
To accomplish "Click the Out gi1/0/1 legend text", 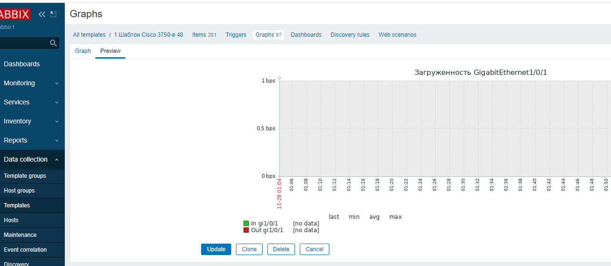I will (267, 230).
